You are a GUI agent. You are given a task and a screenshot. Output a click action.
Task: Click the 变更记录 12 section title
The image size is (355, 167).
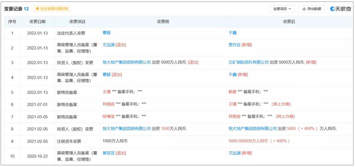(16, 9)
